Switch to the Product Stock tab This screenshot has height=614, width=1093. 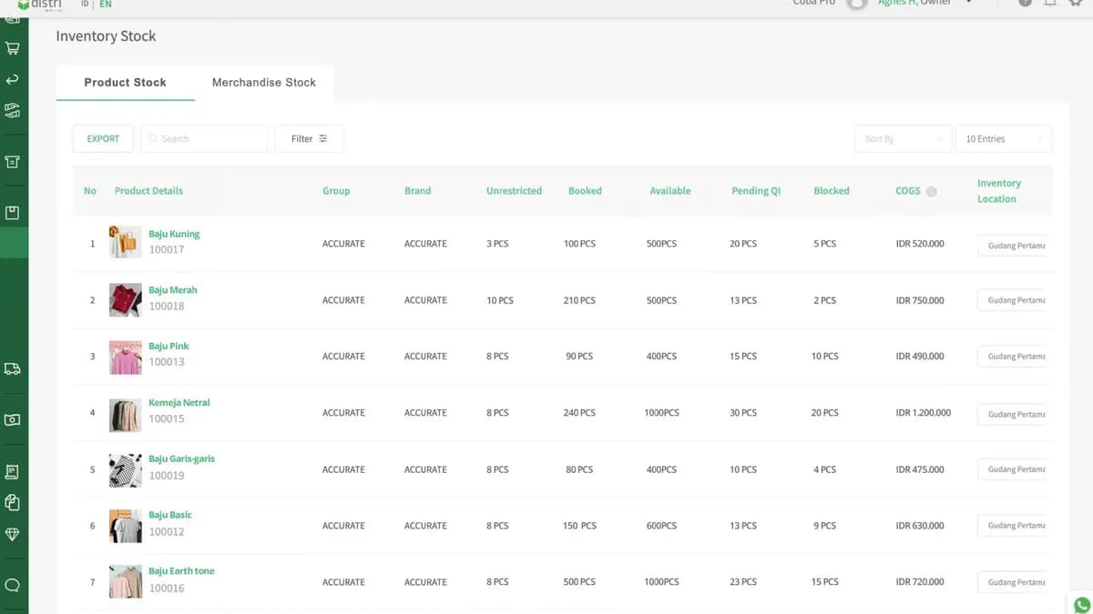(x=126, y=82)
